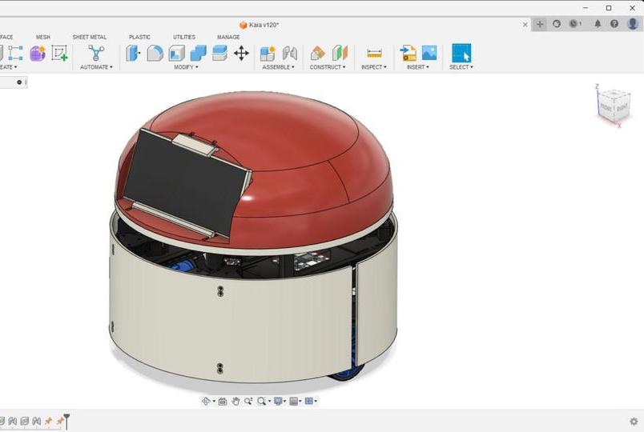Select the Fillet tool
The height and width of the screenshot is (432, 644).
(x=155, y=54)
